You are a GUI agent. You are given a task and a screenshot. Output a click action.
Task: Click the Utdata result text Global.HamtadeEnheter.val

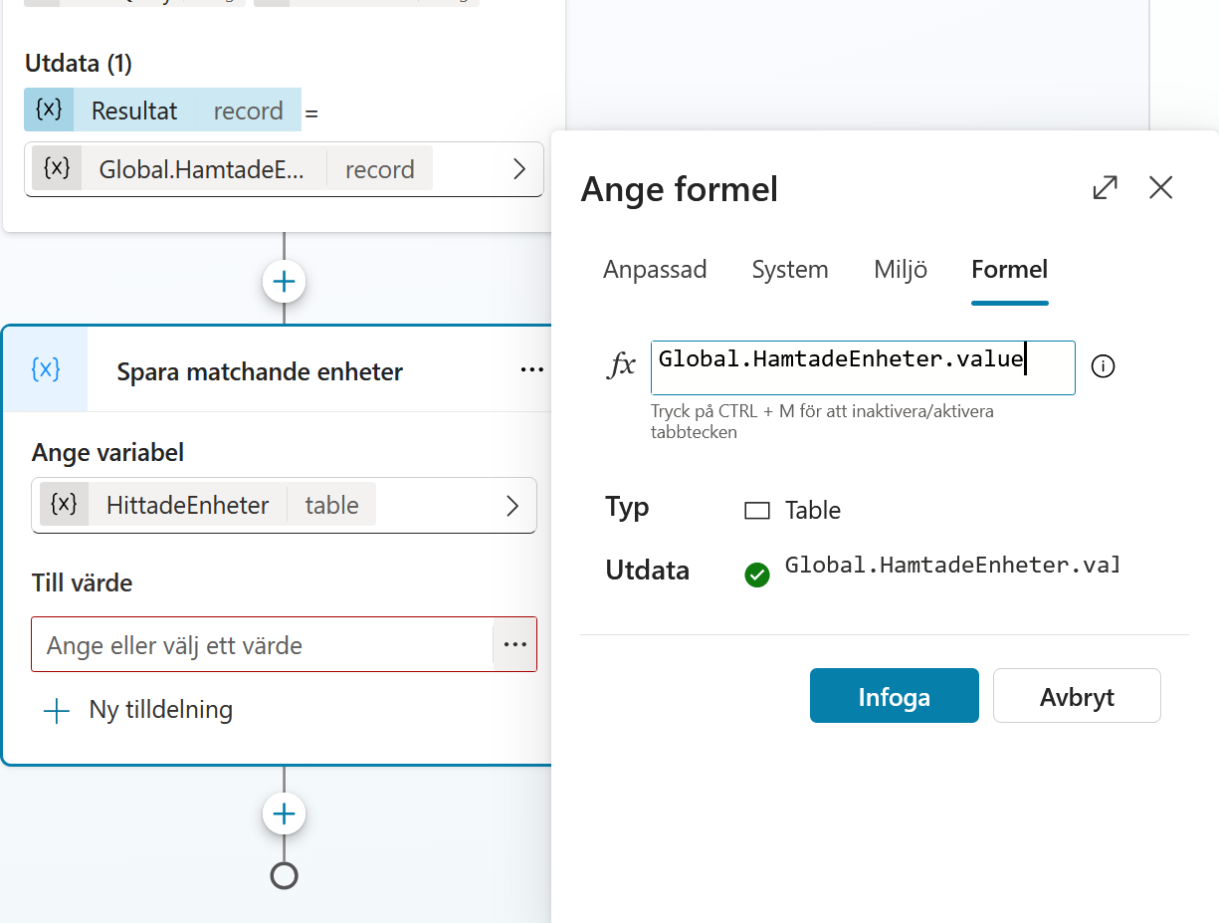[952, 566]
